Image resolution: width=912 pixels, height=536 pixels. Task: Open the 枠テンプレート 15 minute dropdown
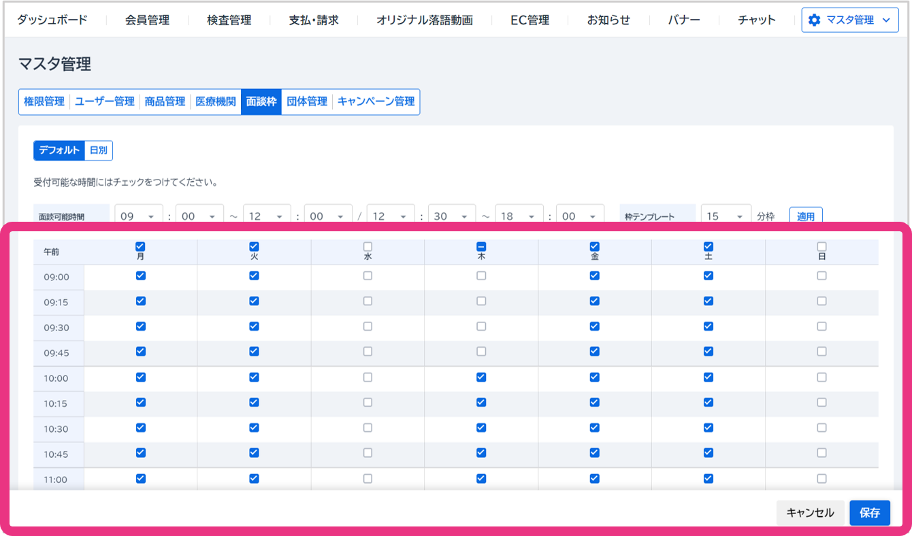[x=726, y=216]
